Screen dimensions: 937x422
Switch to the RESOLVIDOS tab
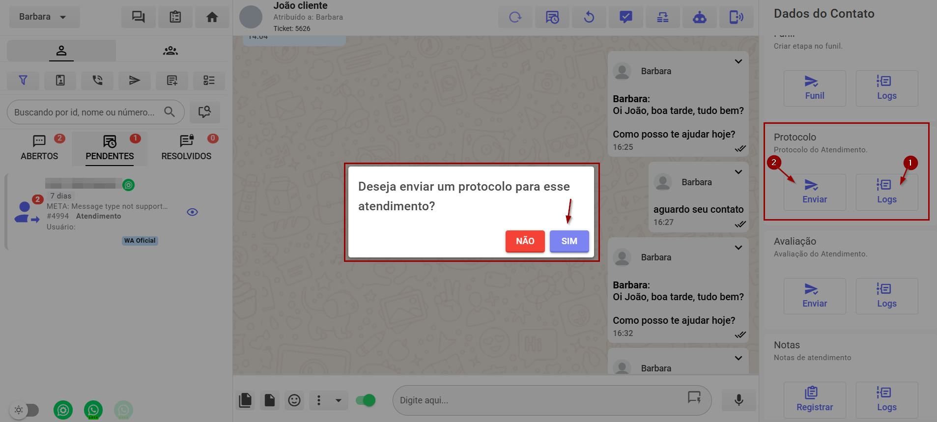(186, 148)
